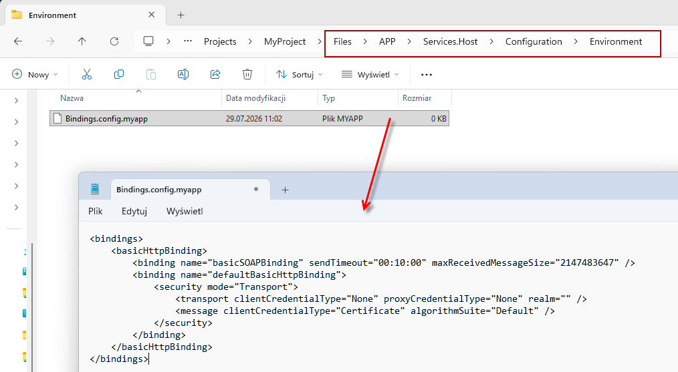This screenshot has width=678, height=372.
Task: Navigate up one folder level
Action: [x=82, y=41]
